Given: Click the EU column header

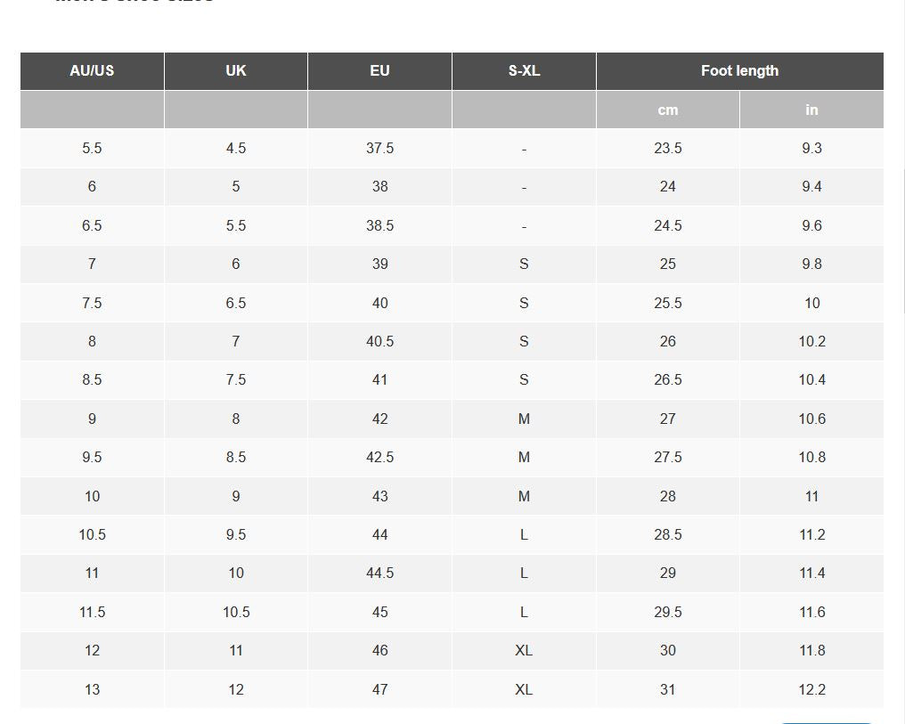Looking at the screenshot, I should pyautogui.click(x=379, y=71).
